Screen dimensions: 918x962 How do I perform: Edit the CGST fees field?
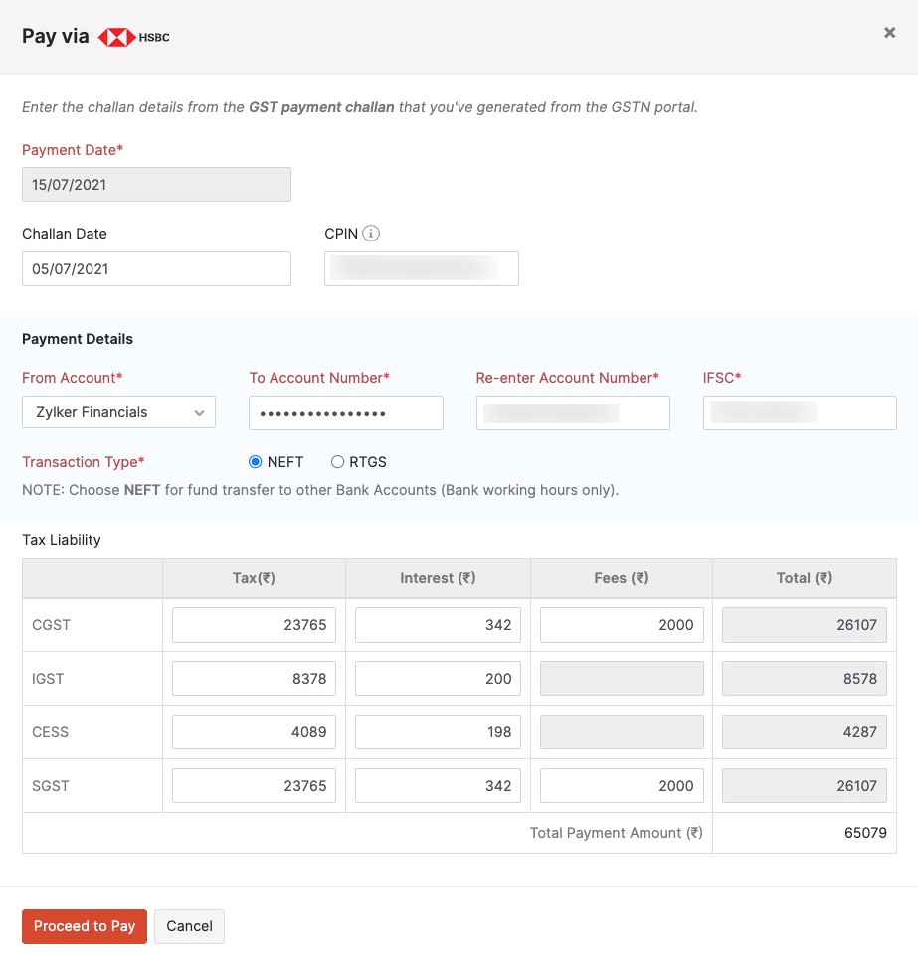click(622, 625)
